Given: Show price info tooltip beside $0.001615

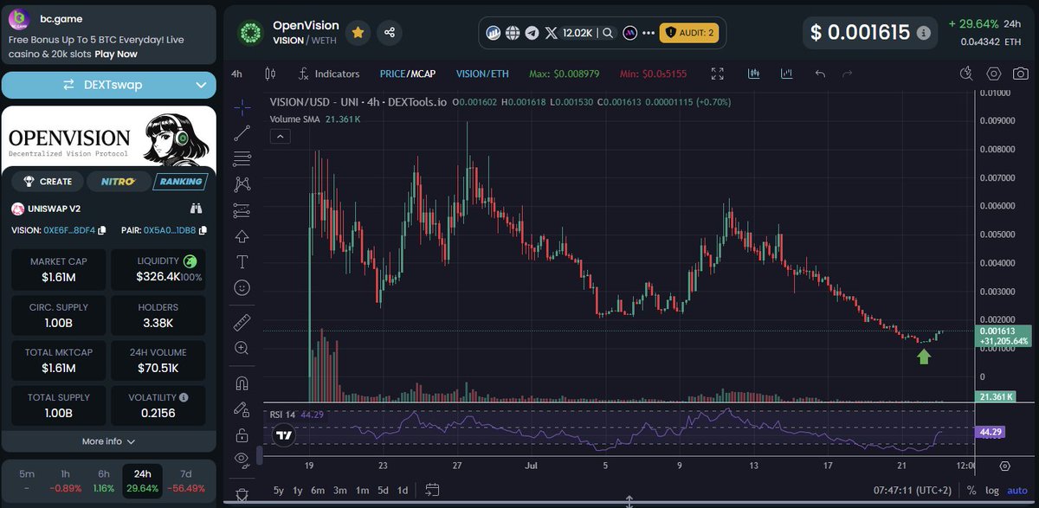Looking at the screenshot, I should [x=924, y=33].
